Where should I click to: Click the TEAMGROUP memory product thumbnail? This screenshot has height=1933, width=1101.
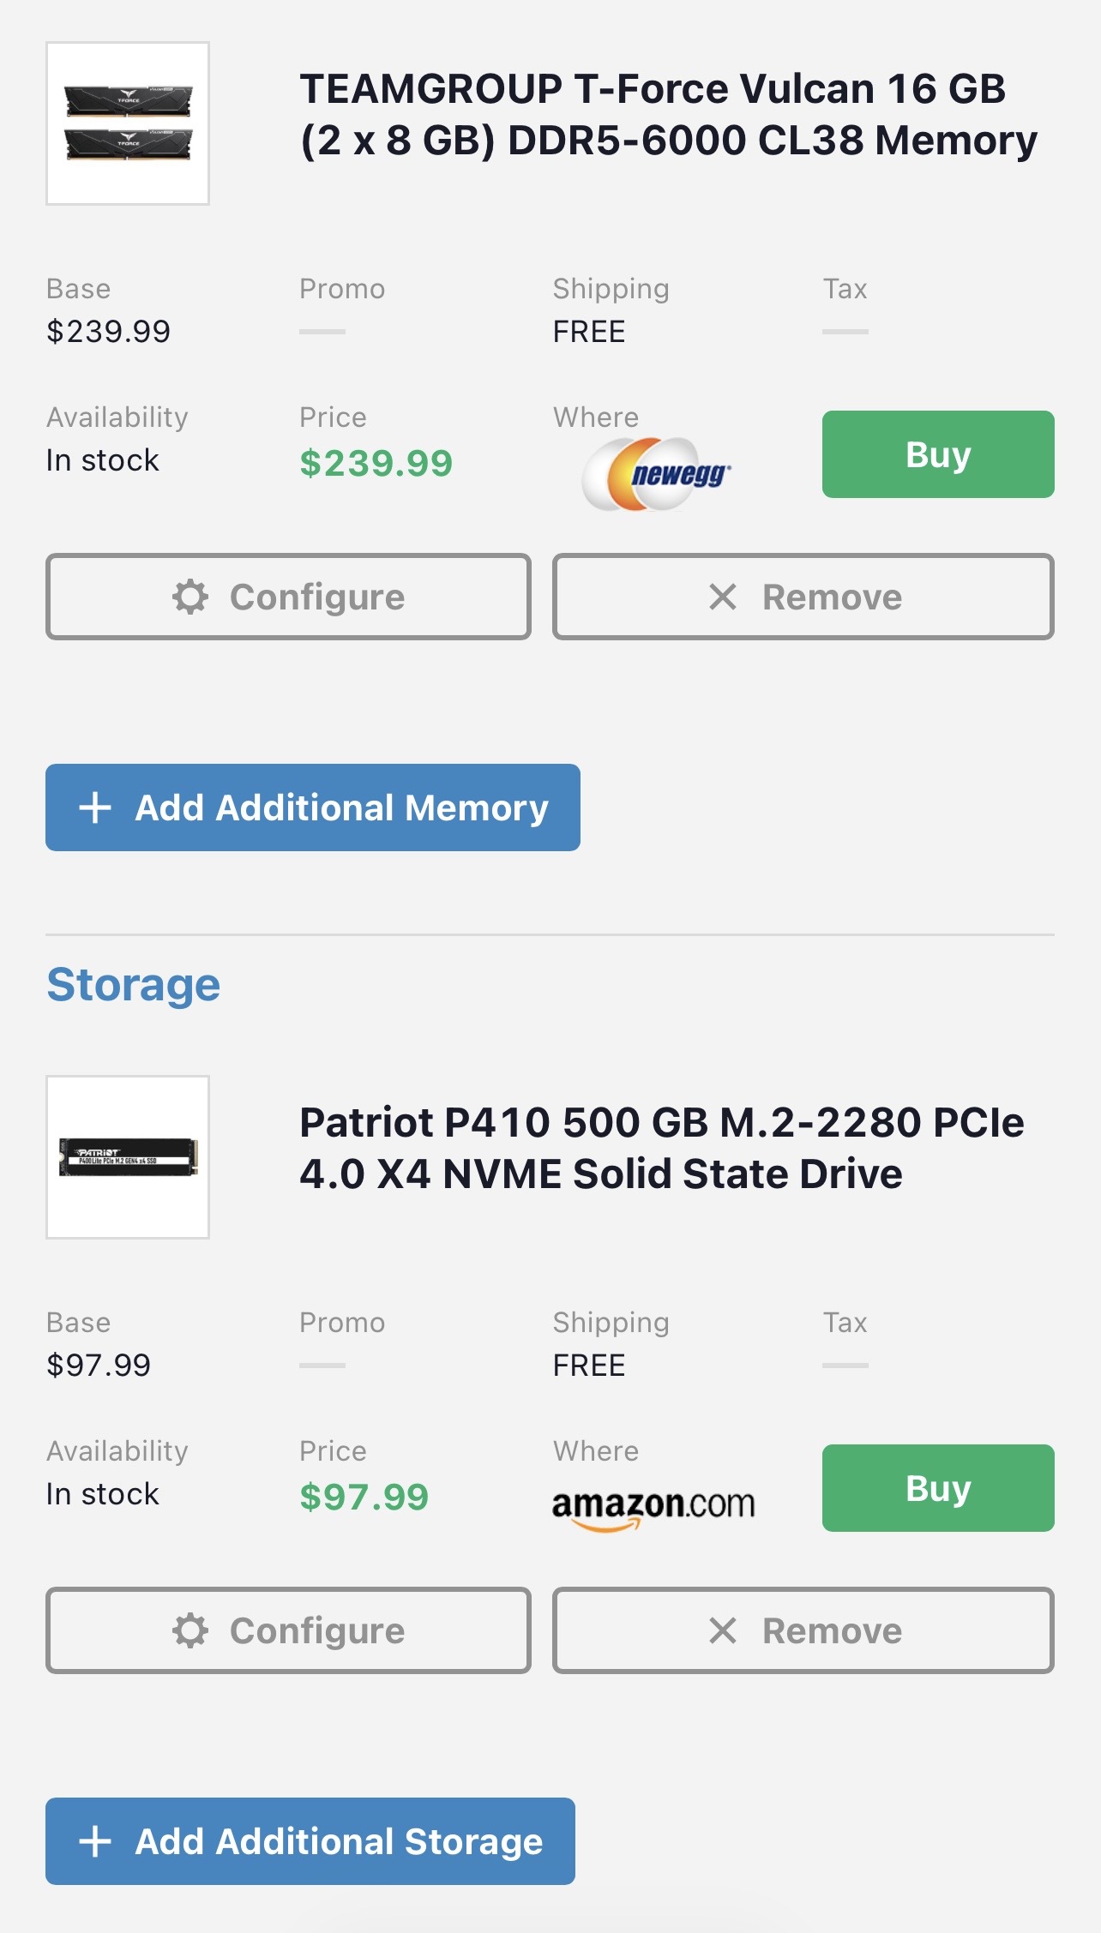pyautogui.click(x=128, y=123)
